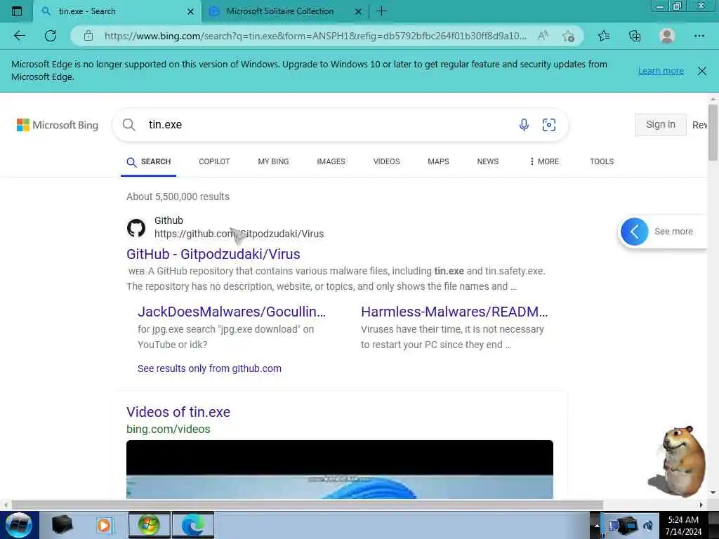
Task: Switch to the IMAGES tab
Action: [x=331, y=162]
